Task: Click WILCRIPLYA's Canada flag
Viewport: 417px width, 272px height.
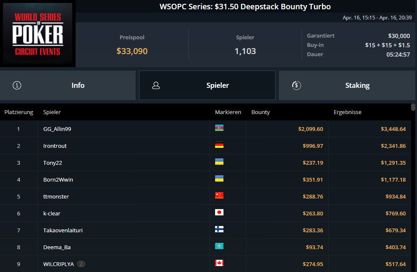Action: (x=219, y=263)
